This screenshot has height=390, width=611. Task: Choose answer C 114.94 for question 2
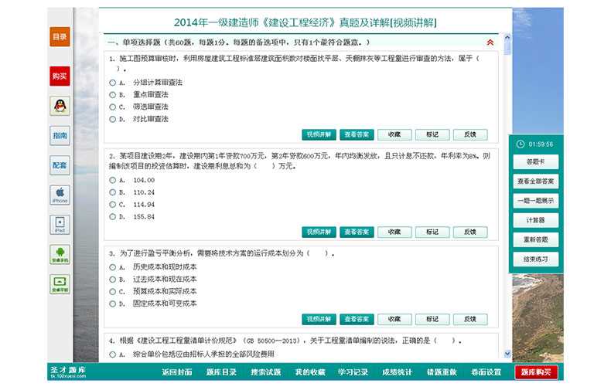pyautogui.click(x=113, y=205)
